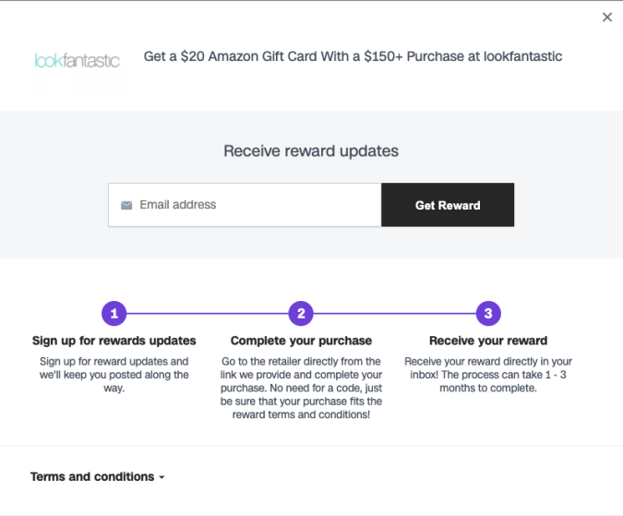Click the $20 Amazon Gift Card headline
The height and width of the screenshot is (516, 623).
pyautogui.click(x=353, y=56)
